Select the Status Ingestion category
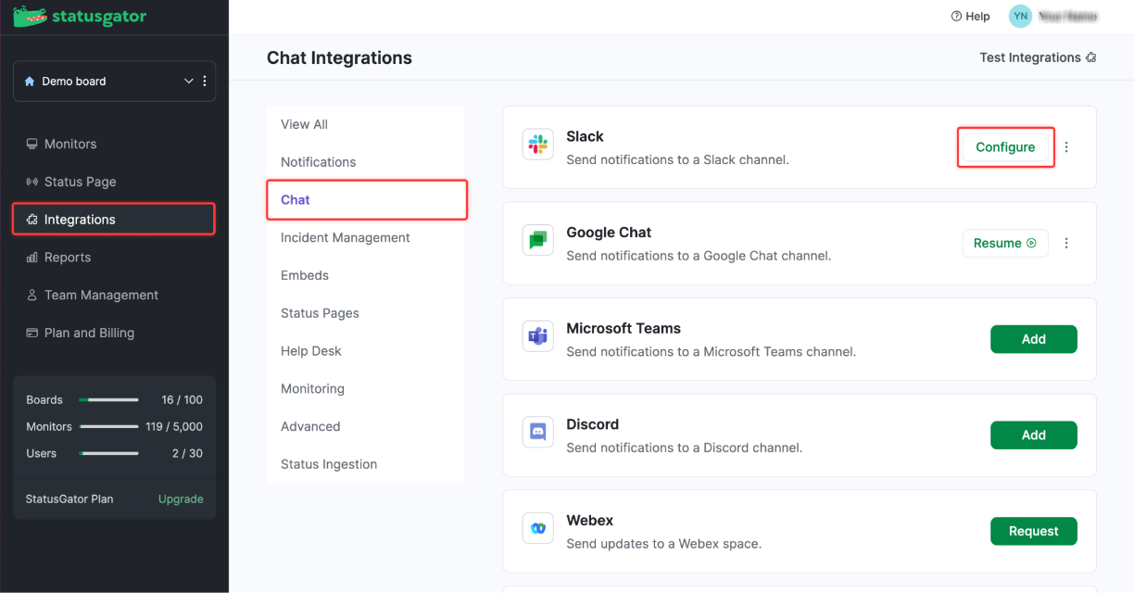 pyautogui.click(x=329, y=464)
